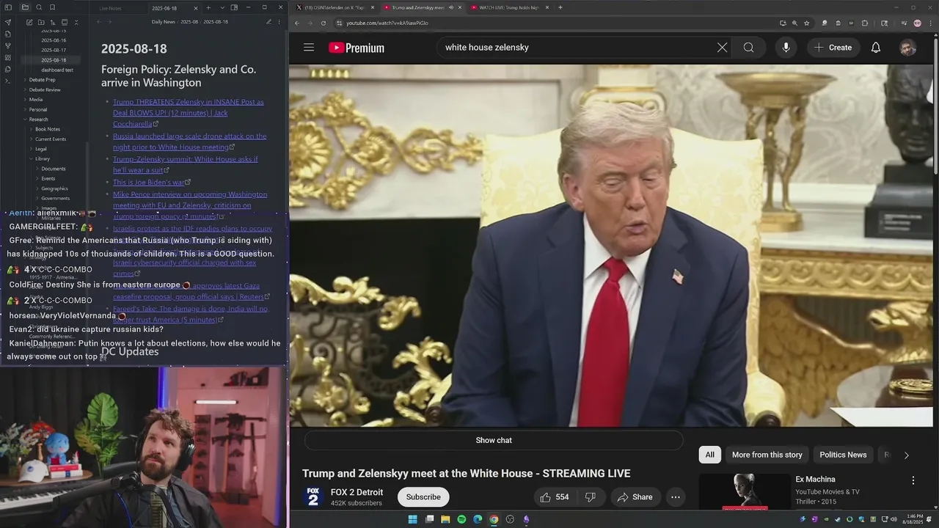Toggle edit mode pencil icon in Obsidian note
Viewport: 939px width, 528px height.
click(x=268, y=22)
